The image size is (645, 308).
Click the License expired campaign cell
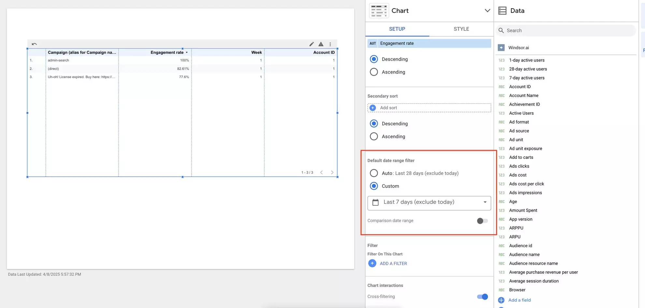point(81,77)
